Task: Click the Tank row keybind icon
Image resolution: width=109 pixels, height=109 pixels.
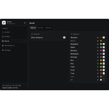Action: point(98,67)
